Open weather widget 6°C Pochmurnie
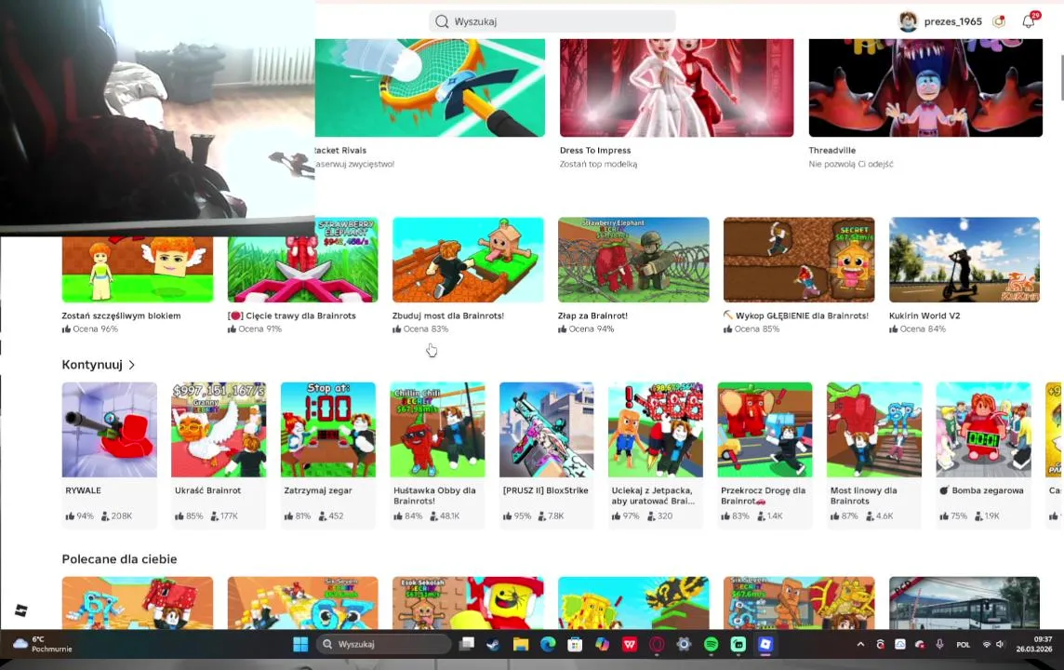 42,644
